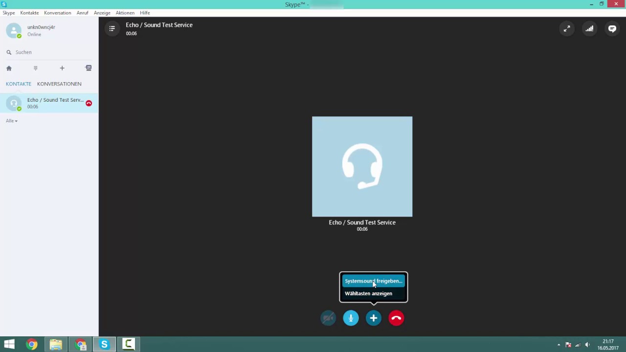The image size is (626, 352).
Task: Click the Echo / Sound Test Service header title
Action: (159, 25)
